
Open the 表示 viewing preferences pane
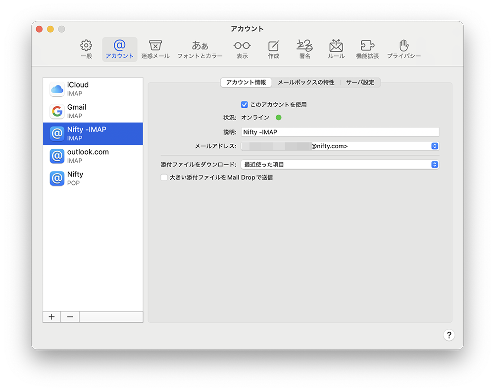[242, 49]
